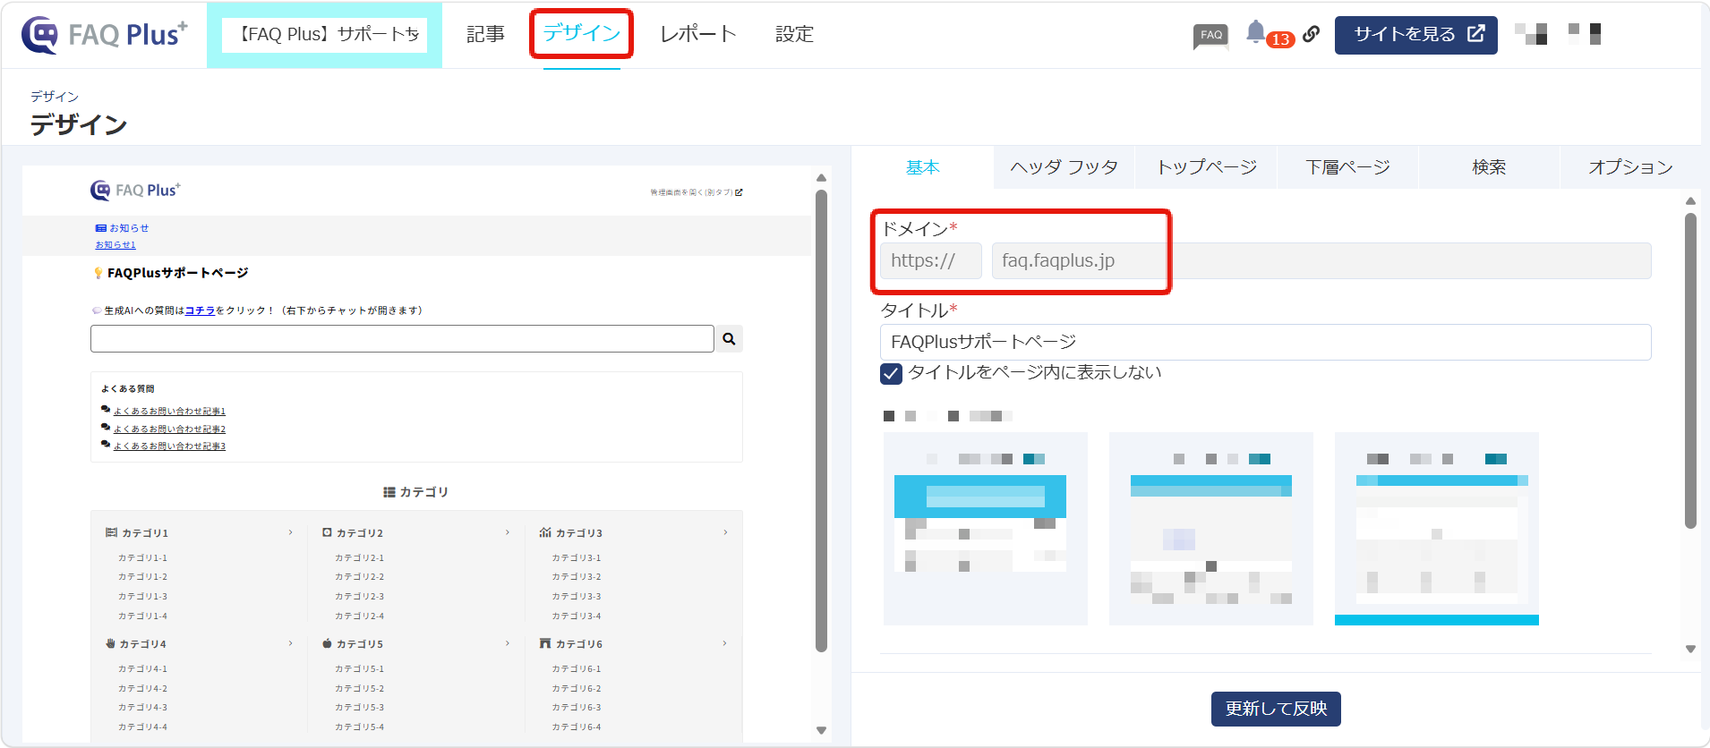Click chat icon next to よくあるお問い合わせ記事1

106,410
